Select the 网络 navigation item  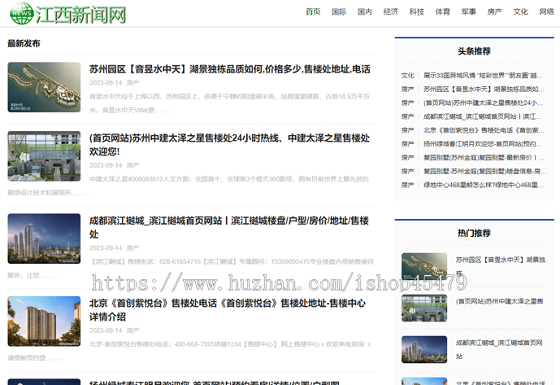coord(546,12)
